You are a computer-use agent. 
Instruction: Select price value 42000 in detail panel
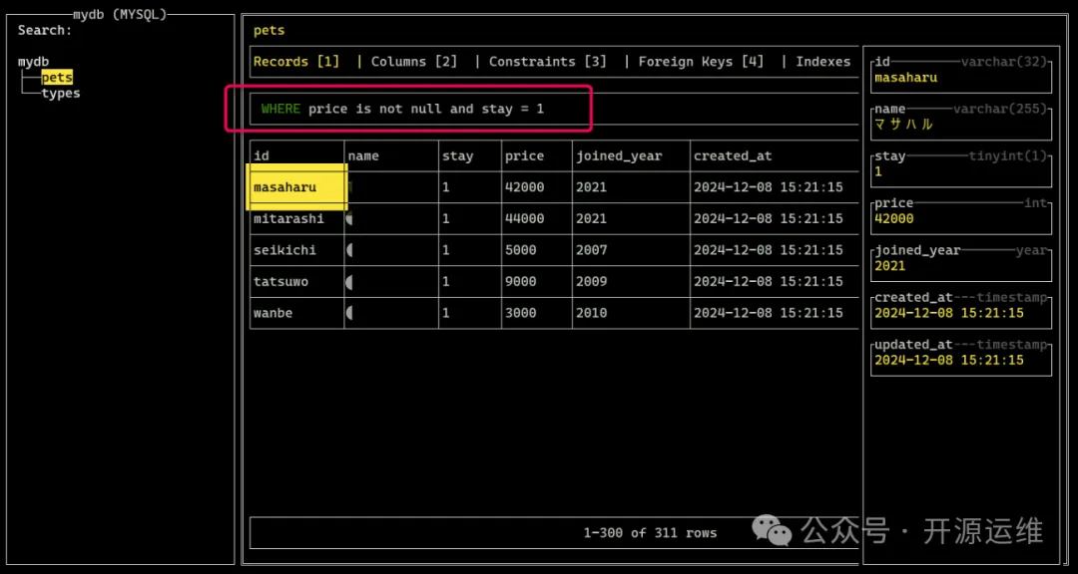[x=893, y=219]
